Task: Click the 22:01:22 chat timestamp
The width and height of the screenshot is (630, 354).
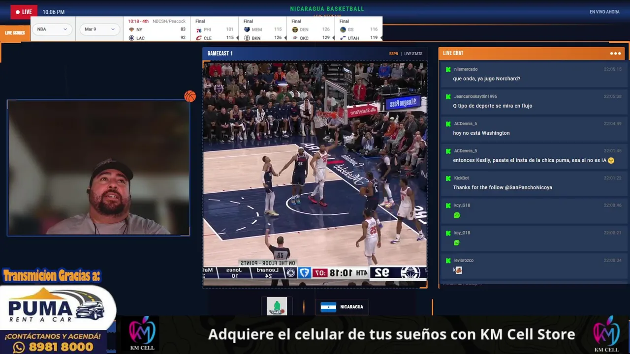Action: pyautogui.click(x=613, y=178)
